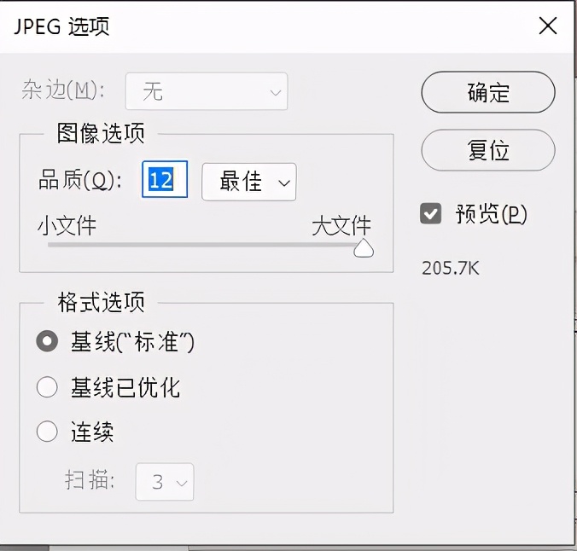
Task: Expand the 杂边(M) dropdown showing 无
Action: pyautogui.click(x=207, y=91)
